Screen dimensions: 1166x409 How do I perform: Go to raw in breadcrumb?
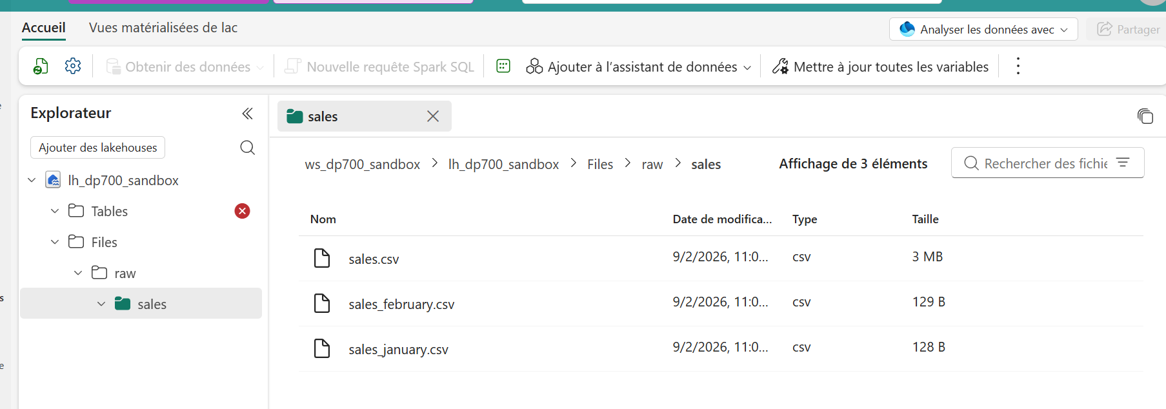coord(652,165)
